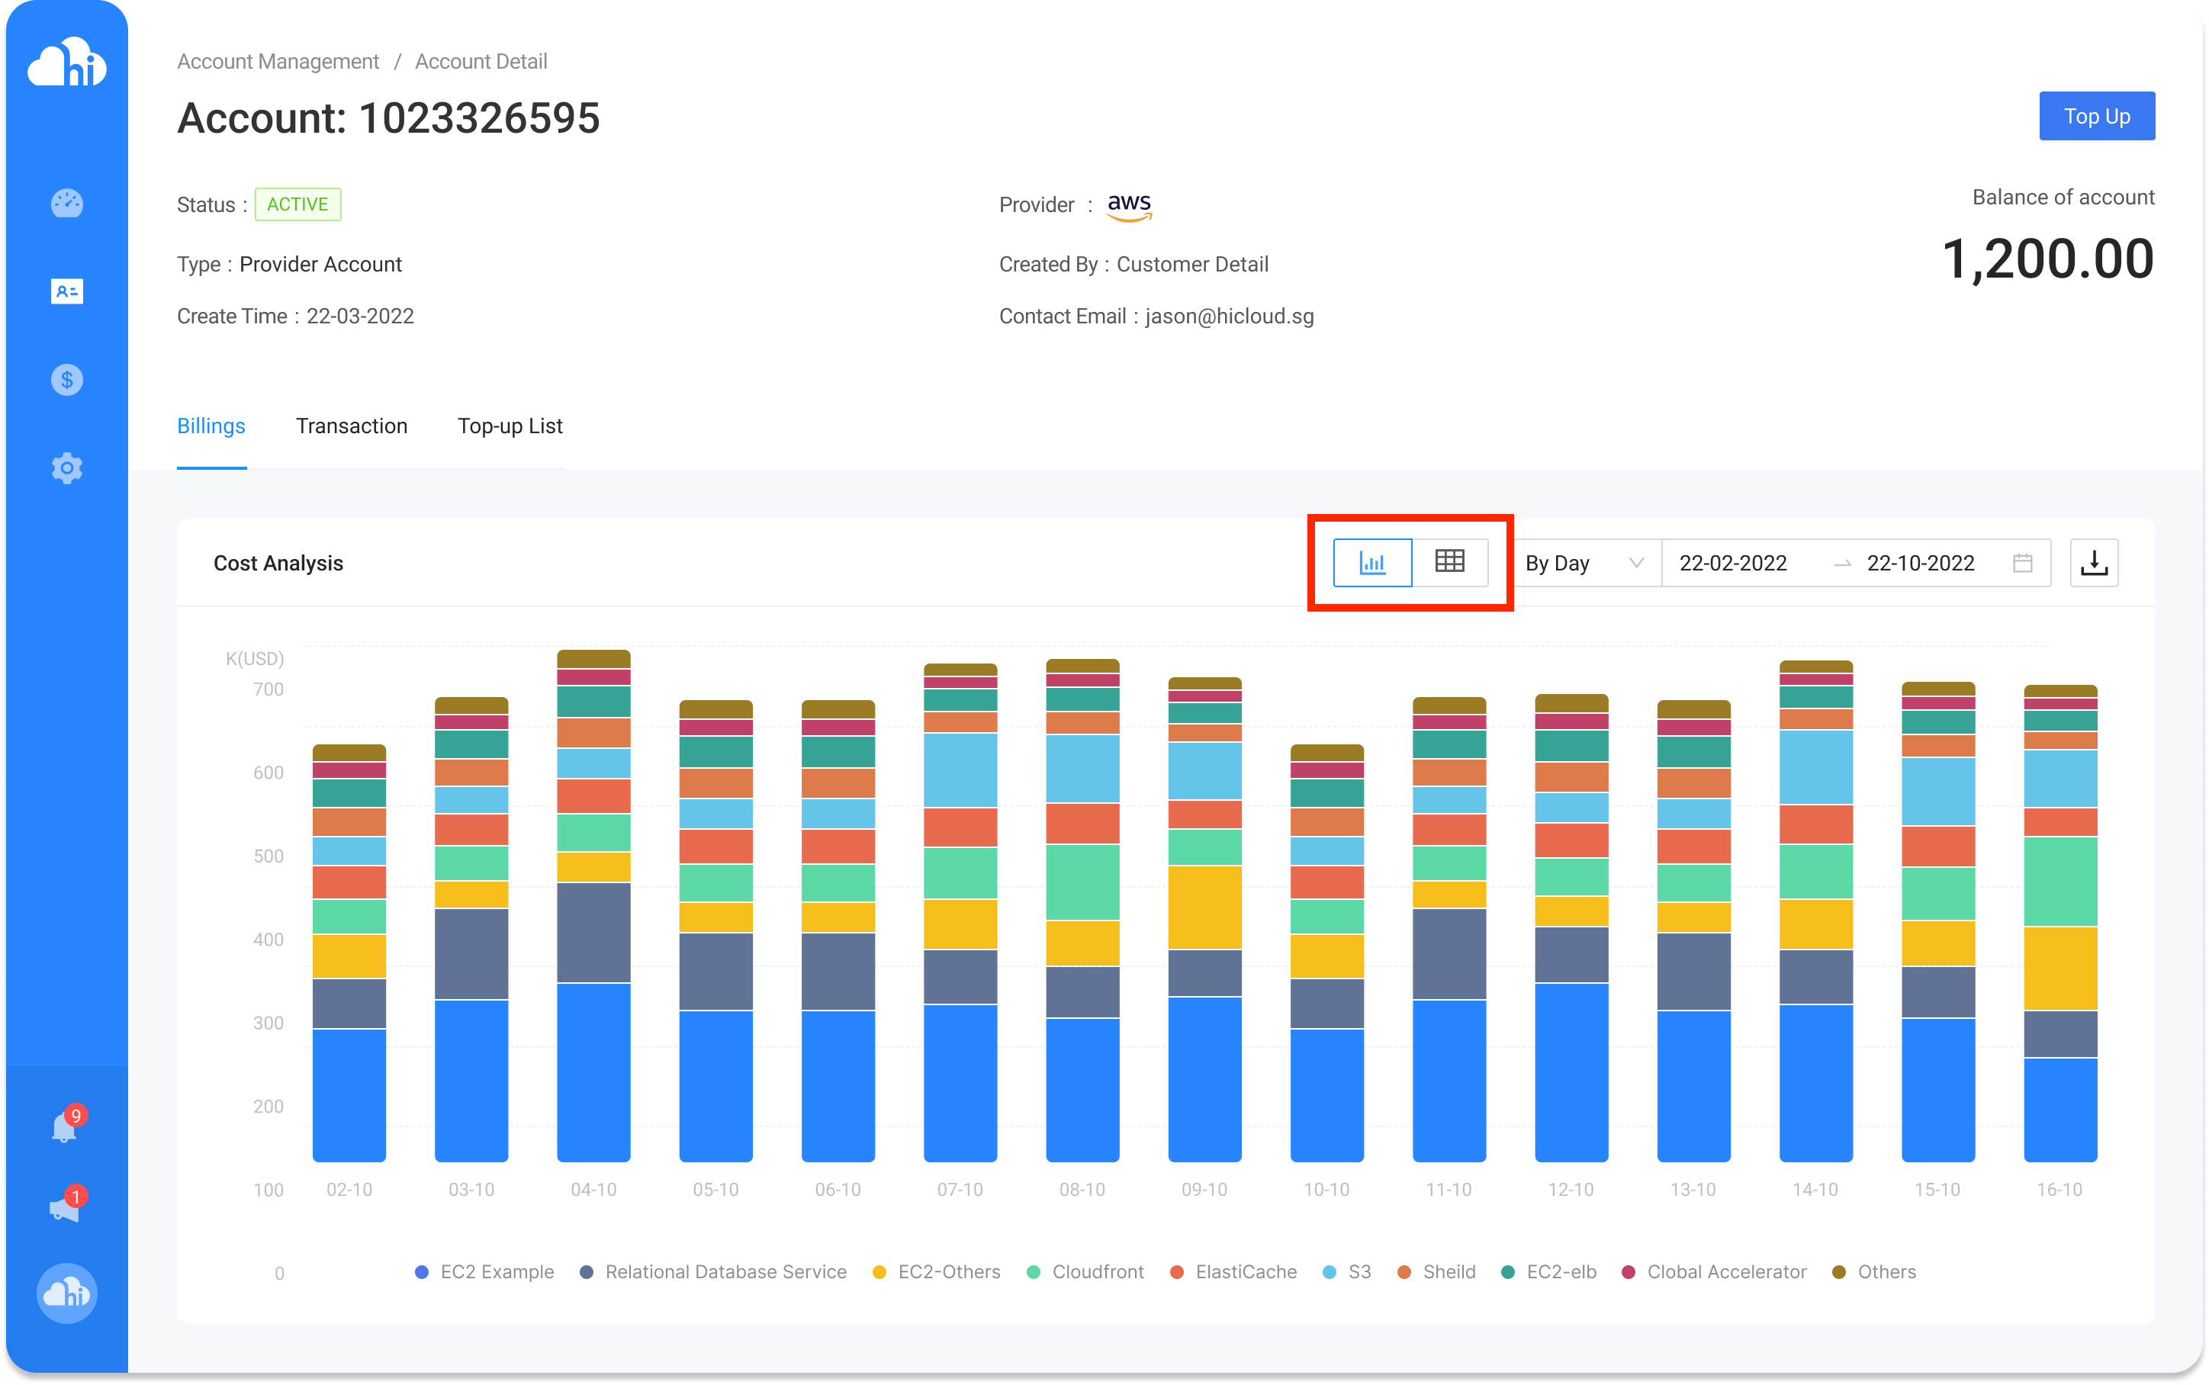
Task: Click the 10-10 stacked bar
Action: [1327, 953]
